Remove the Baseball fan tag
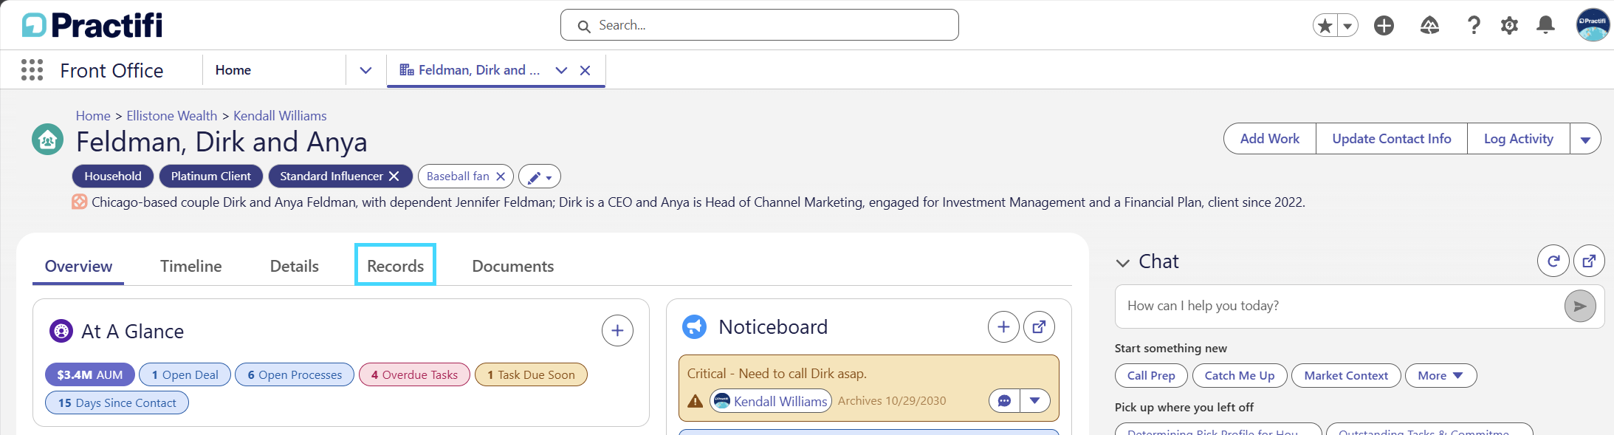 [x=501, y=177]
